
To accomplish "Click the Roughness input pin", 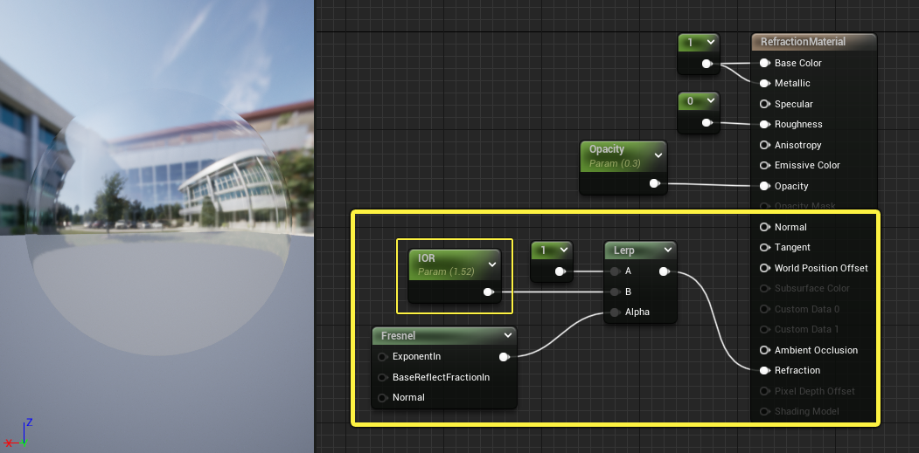I will click(x=764, y=124).
